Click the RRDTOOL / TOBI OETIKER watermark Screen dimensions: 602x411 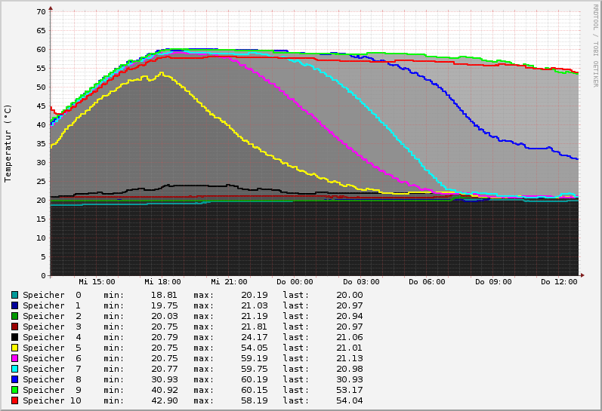pos(594,45)
